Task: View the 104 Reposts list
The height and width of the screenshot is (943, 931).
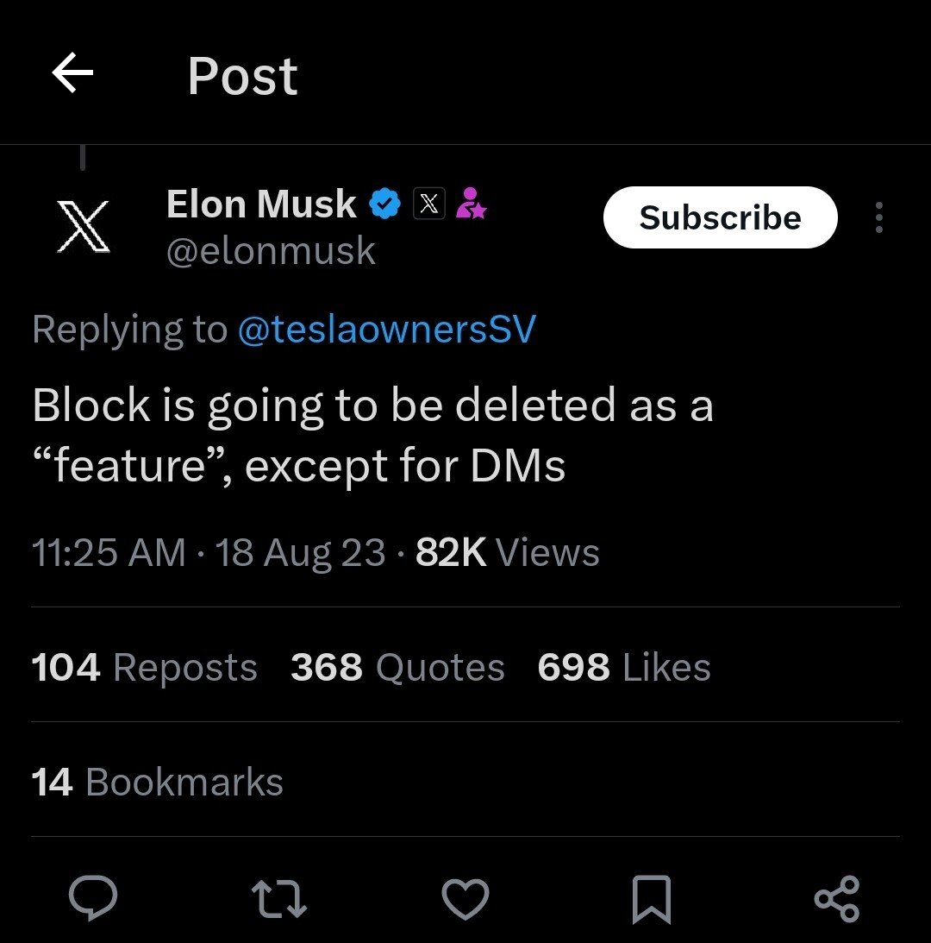Action: (144, 668)
